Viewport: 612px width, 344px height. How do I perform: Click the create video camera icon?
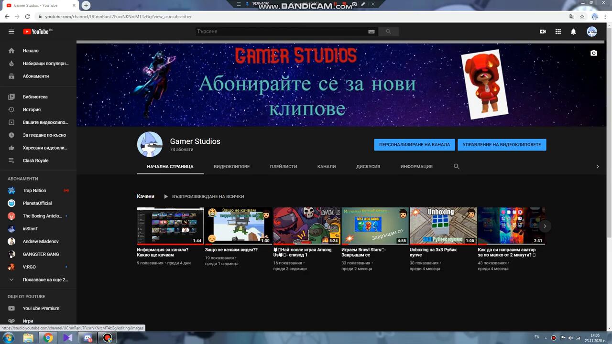(x=543, y=32)
